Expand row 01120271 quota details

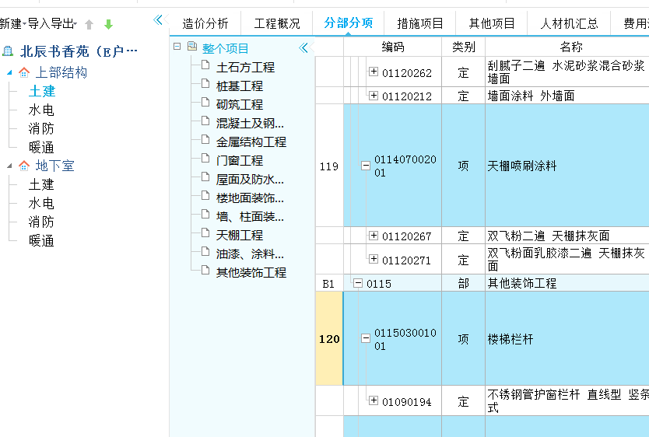pyautogui.click(x=374, y=259)
